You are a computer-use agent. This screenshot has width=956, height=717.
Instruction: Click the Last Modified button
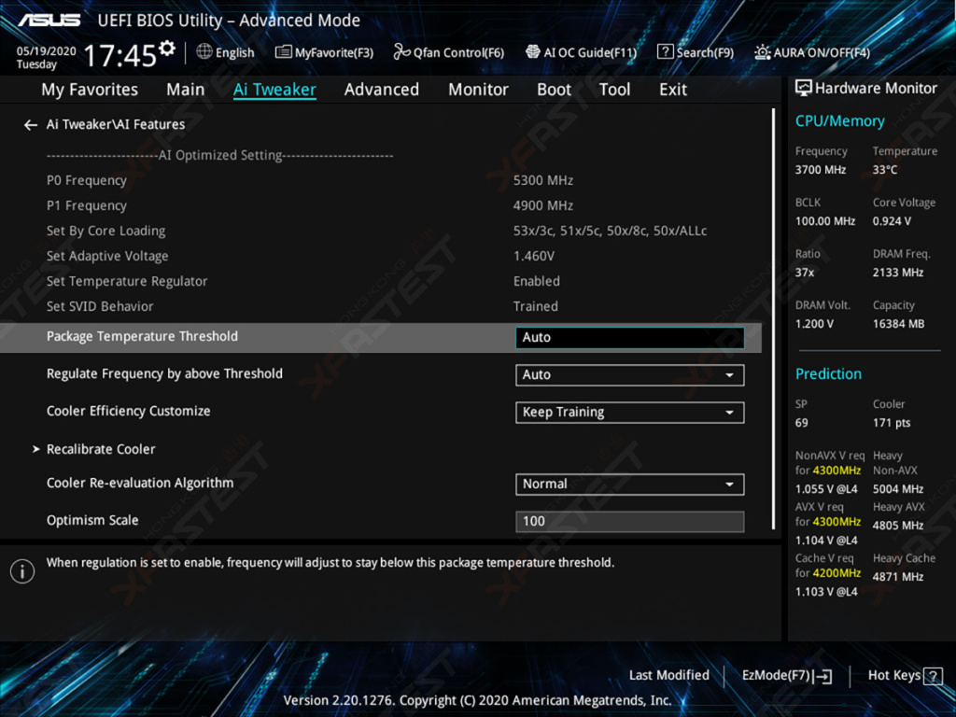pyautogui.click(x=668, y=676)
